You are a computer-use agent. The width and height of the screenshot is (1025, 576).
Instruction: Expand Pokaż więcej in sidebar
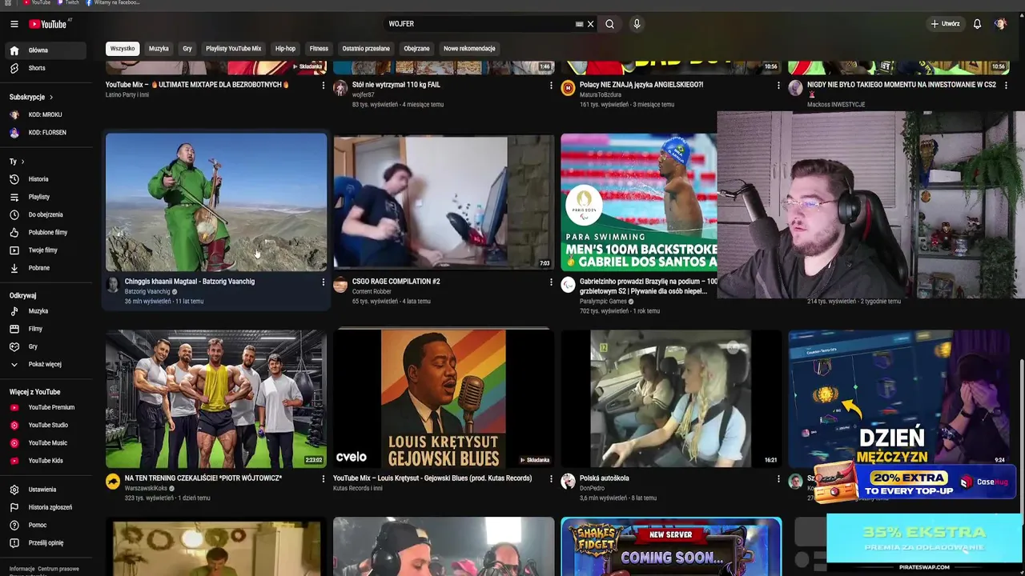point(45,364)
